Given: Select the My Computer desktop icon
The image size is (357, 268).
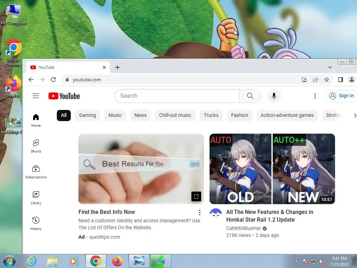Looking at the screenshot, I should point(14,14).
